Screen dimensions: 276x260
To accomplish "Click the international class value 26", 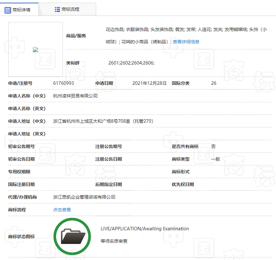I will (213, 83).
